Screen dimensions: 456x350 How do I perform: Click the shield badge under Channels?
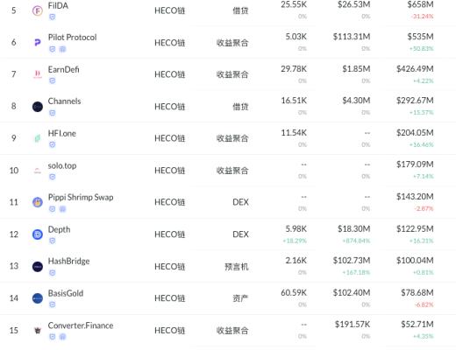click(x=53, y=113)
